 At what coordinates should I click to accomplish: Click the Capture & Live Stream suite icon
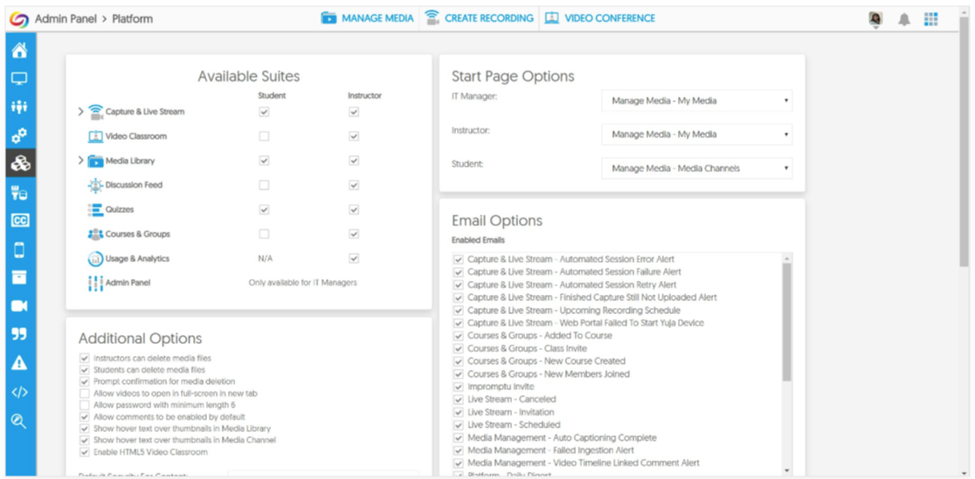(x=96, y=113)
